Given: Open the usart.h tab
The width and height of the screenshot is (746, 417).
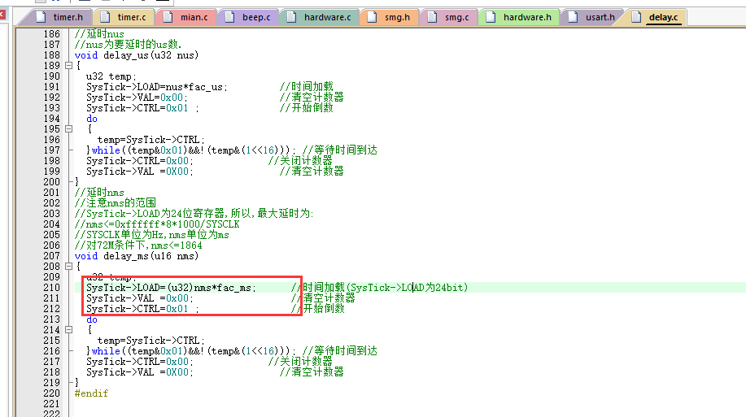Looking at the screenshot, I should click(593, 17).
